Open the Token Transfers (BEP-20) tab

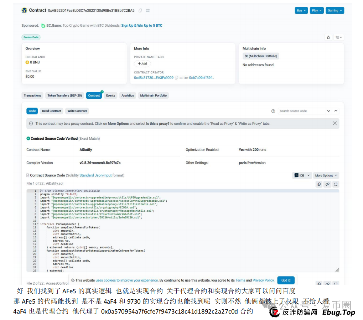click(x=64, y=95)
